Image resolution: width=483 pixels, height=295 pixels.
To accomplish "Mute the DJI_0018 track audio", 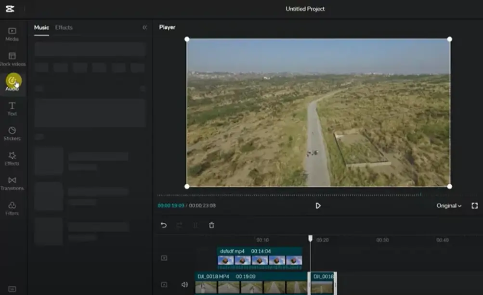I will click(x=184, y=284).
